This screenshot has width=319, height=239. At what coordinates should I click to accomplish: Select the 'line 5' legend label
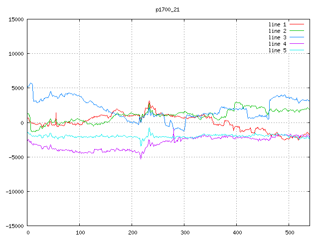click(278, 50)
